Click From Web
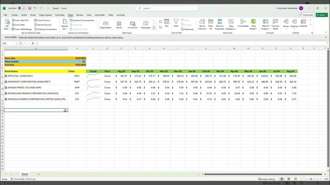The height and width of the screenshot is (185, 330). [x=18, y=25]
